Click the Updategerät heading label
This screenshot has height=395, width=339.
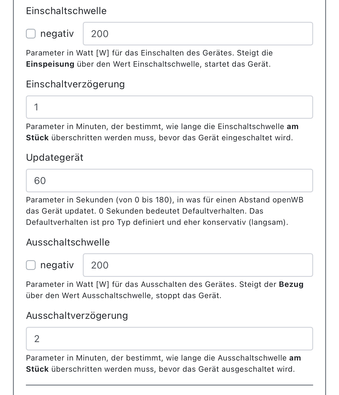tap(55, 158)
